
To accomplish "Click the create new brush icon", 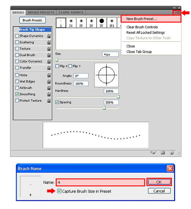I will (172, 153).
